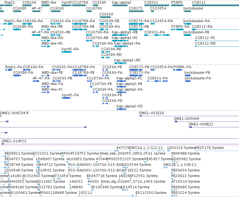Select transcript Kap-alpha3-RD
239x197 pixels.
coord(127,60)
